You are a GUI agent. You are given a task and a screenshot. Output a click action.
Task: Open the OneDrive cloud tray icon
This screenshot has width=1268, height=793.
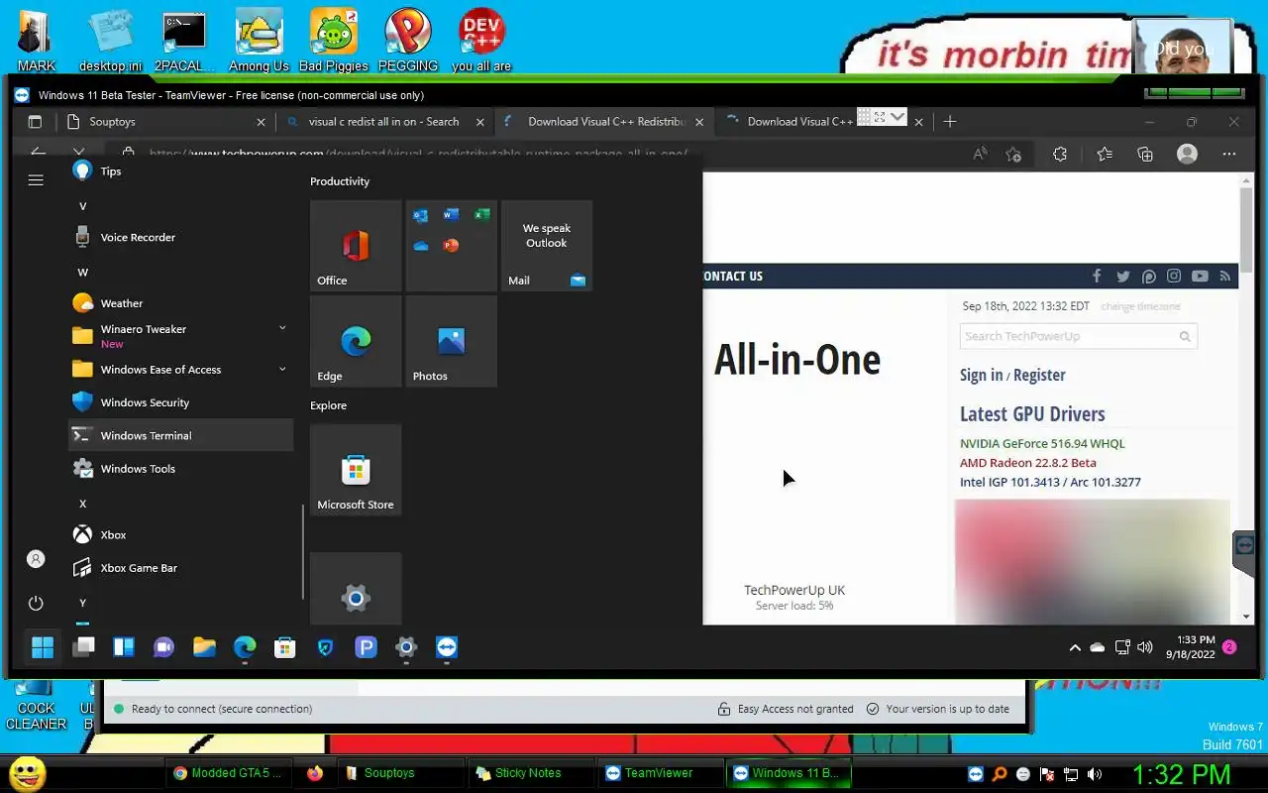click(1098, 648)
